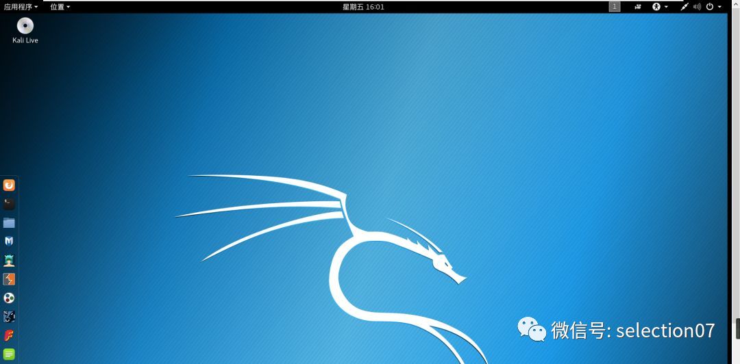Open the Terminal from the dock
Image resolution: width=740 pixels, height=364 pixels.
[x=9, y=204]
